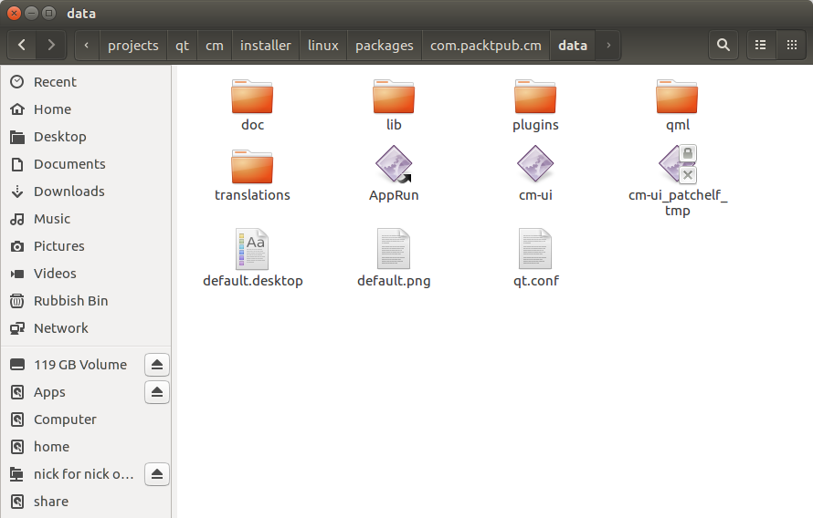This screenshot has height=518, width=813.
Task: Eject the 119 GB Volume
Action: click(157, 365)
